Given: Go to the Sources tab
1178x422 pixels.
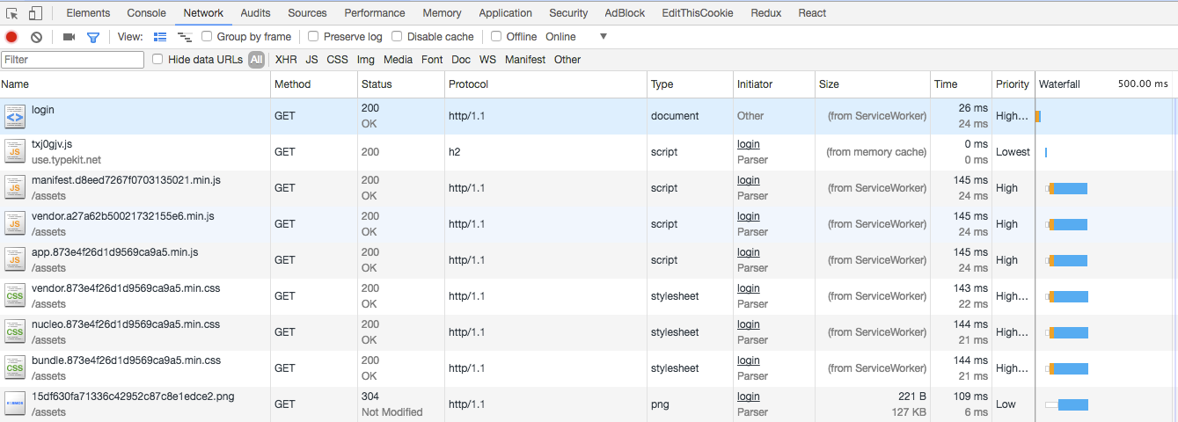Looking at the screenshot, I should click(307, 13).
